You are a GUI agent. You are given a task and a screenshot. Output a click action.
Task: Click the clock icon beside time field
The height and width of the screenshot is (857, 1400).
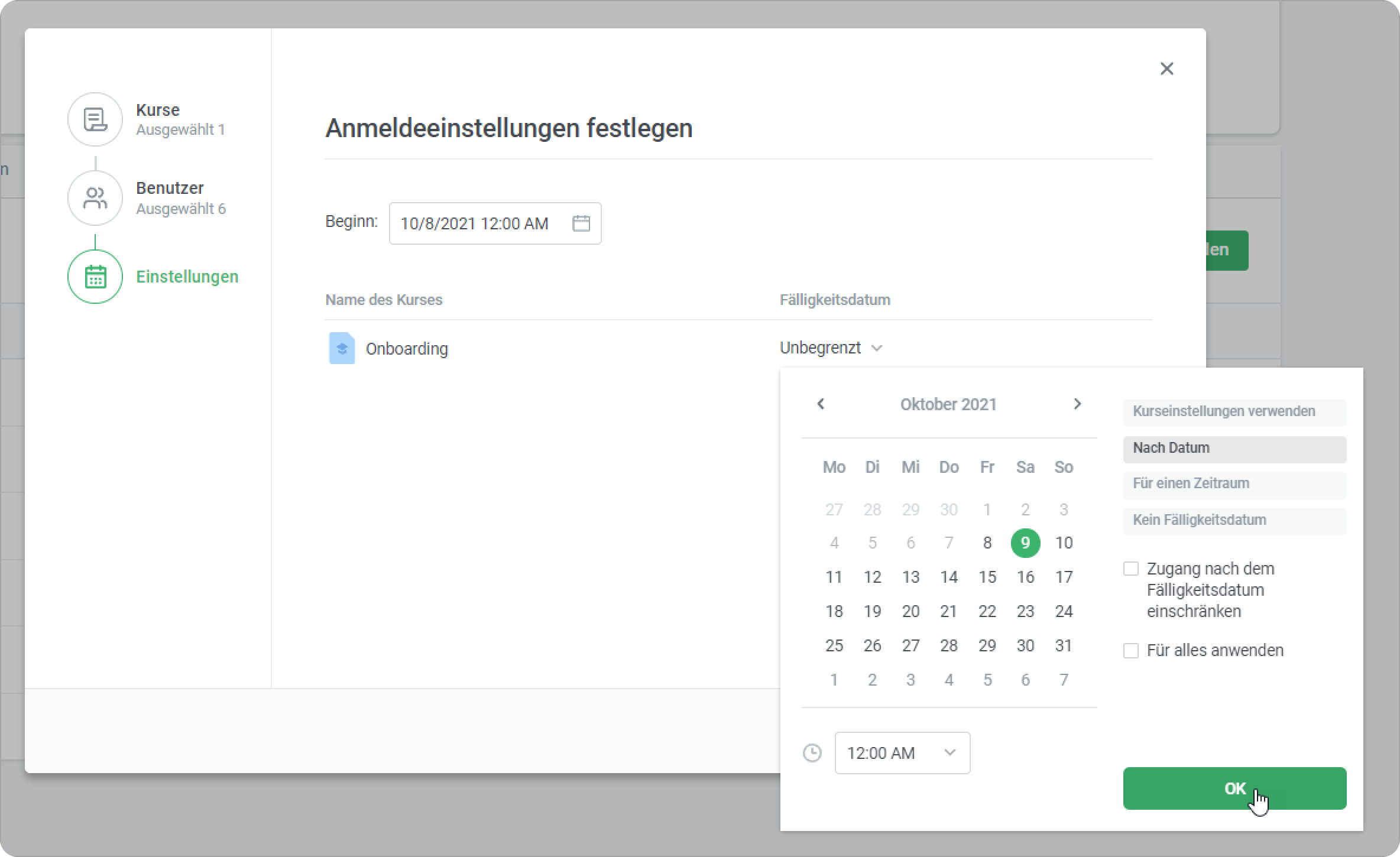point(812,753)
